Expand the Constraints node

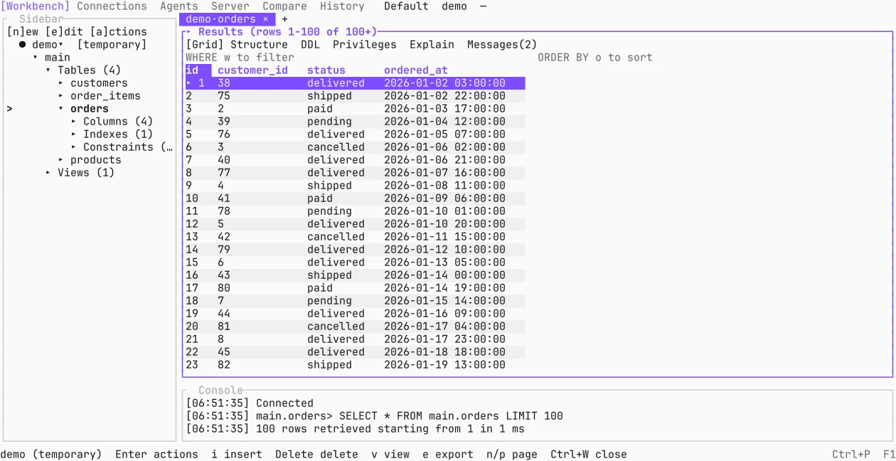coord(74,147)
